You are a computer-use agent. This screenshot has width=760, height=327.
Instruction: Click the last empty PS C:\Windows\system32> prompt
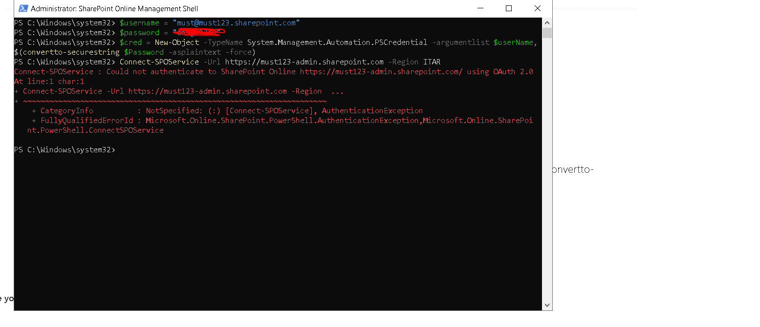tap(65, 150)
